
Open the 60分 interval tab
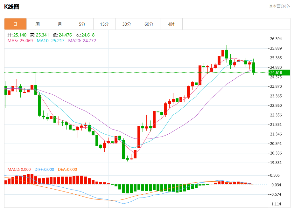pos(149,24)
